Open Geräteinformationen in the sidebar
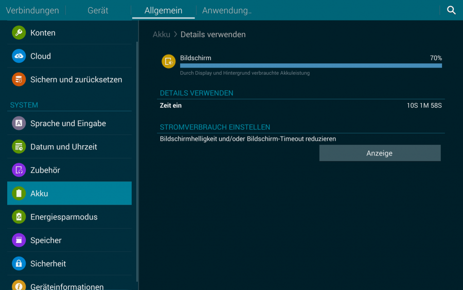 pyautogui.click(x=67, y=285)
